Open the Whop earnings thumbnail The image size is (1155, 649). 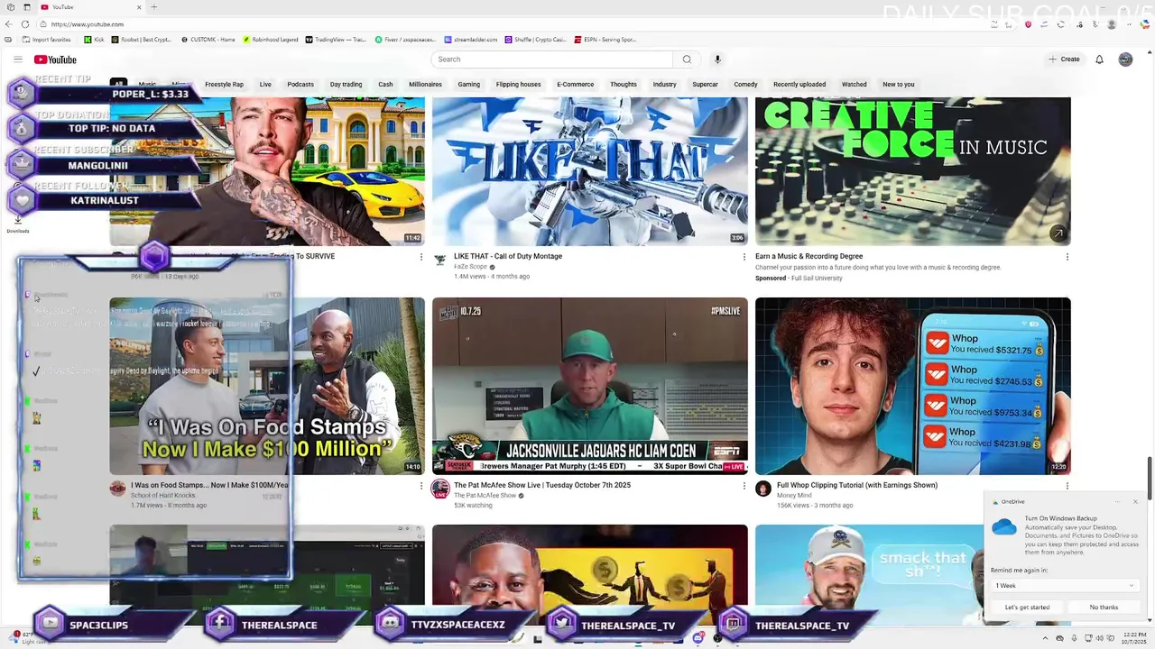click(x=913, y=386)
